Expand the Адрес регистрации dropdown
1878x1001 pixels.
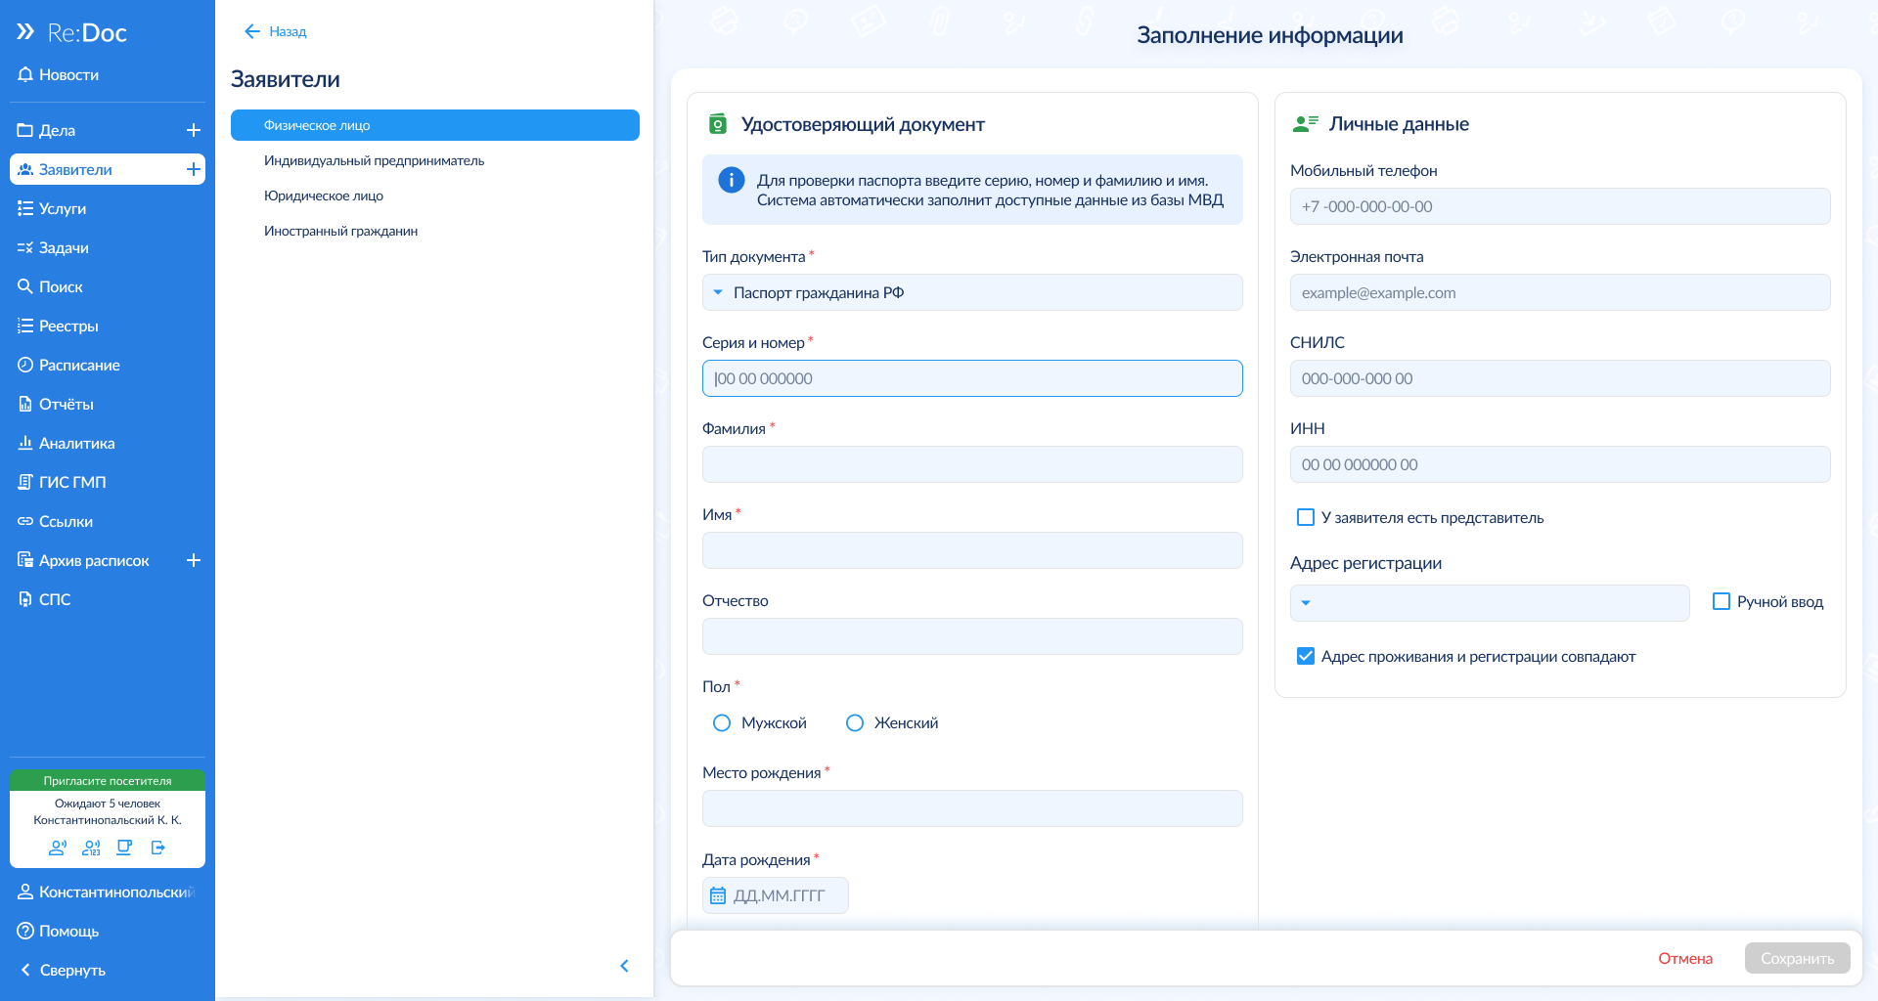1489,603
